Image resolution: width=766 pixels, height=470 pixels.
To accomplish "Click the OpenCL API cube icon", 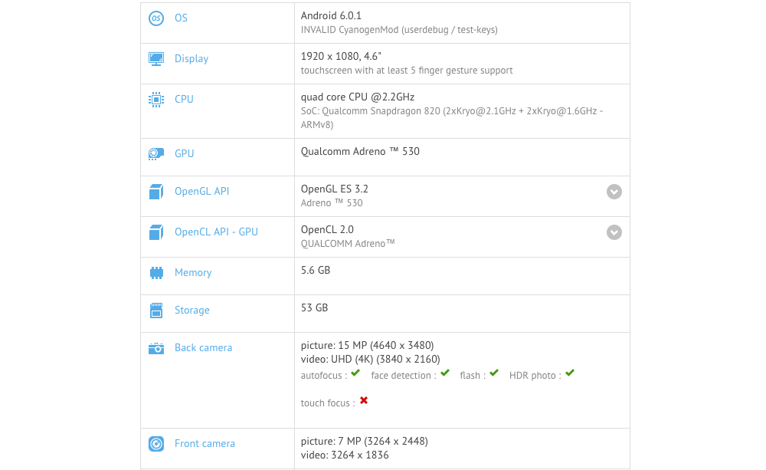I will click(x=156, y=232).
